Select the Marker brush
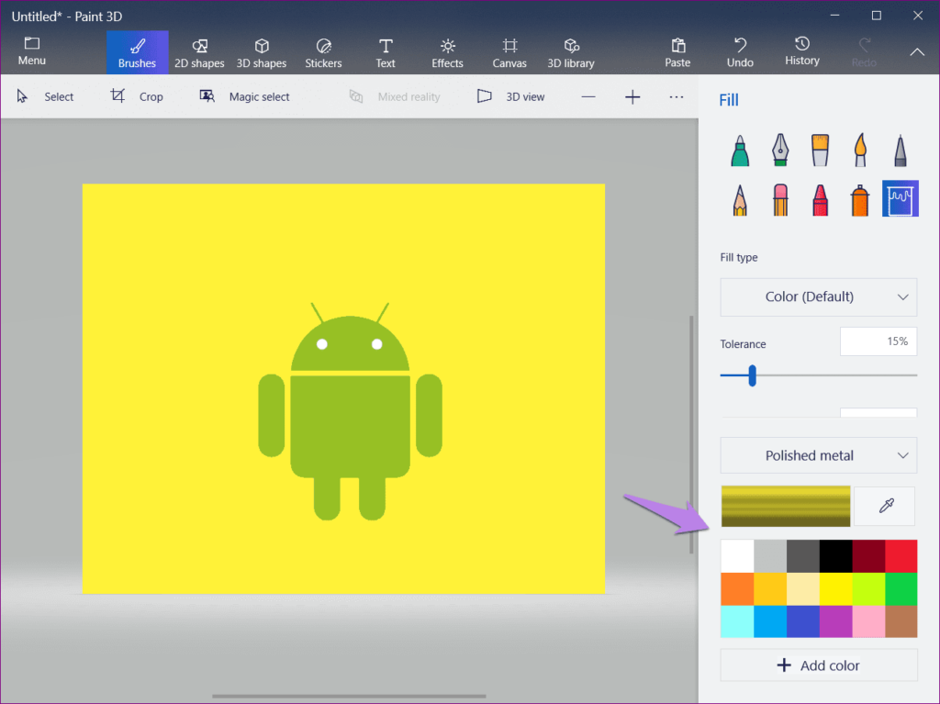Image resolution: width=940 pixels, height=704 pixels. tap(740, 150)
